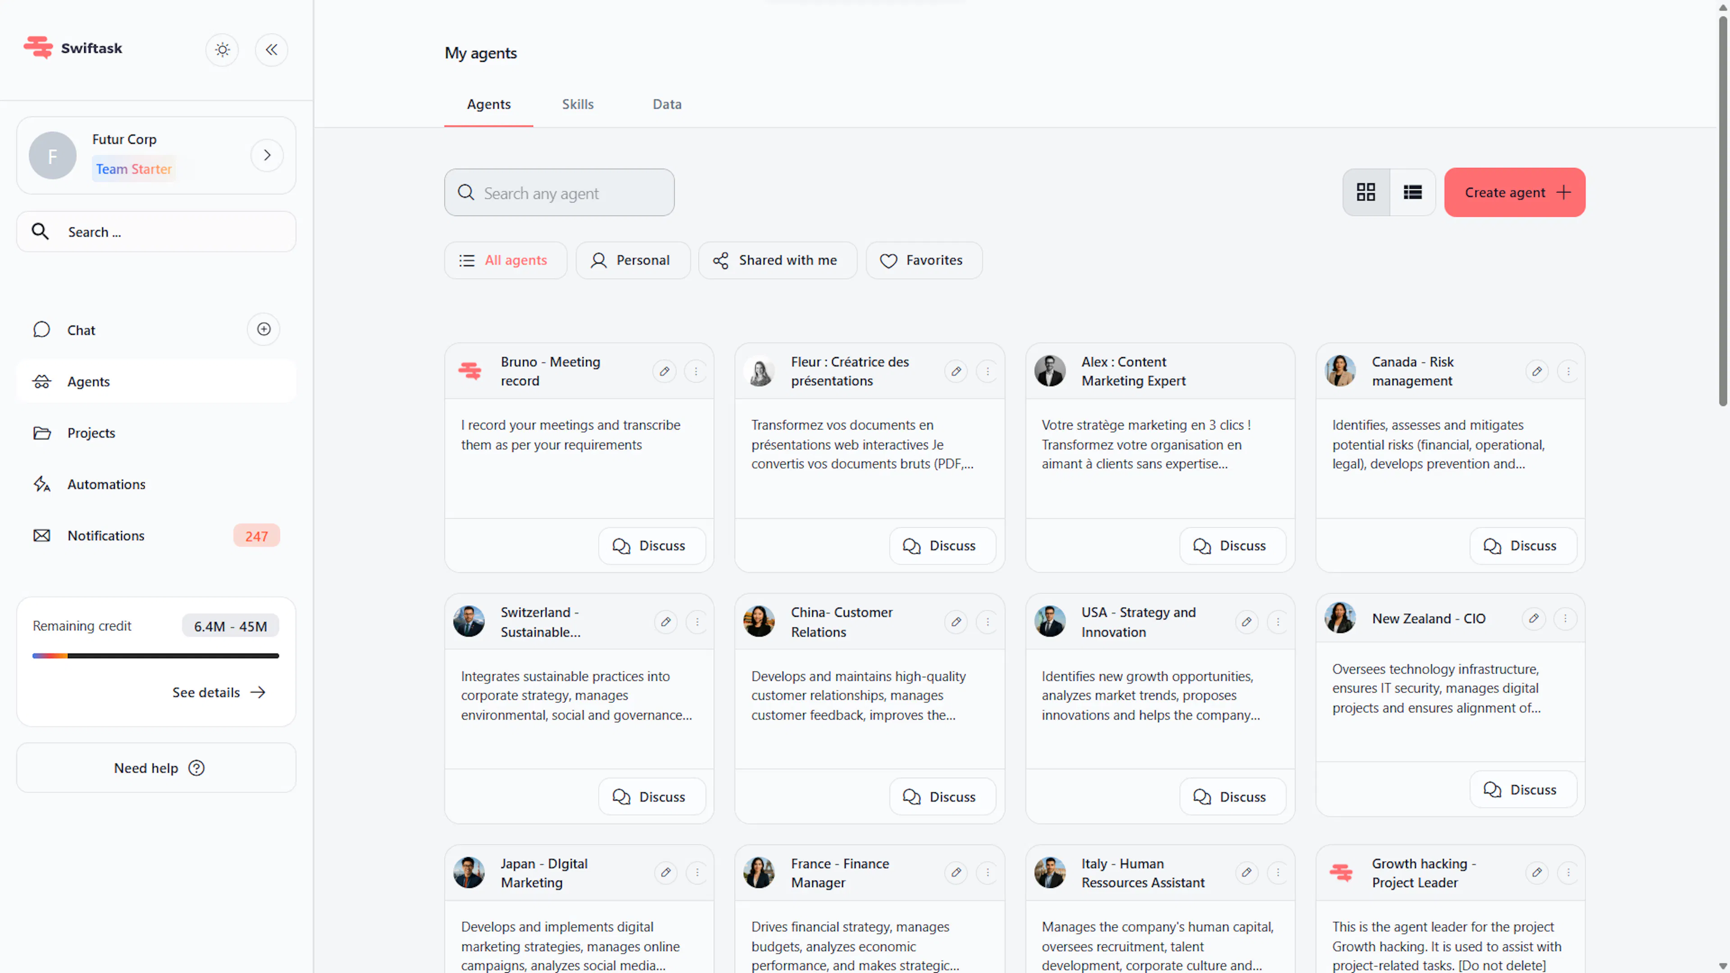
Task: Edit the Switzerland - Sustainable agent
Action: [x=665, y=622]
